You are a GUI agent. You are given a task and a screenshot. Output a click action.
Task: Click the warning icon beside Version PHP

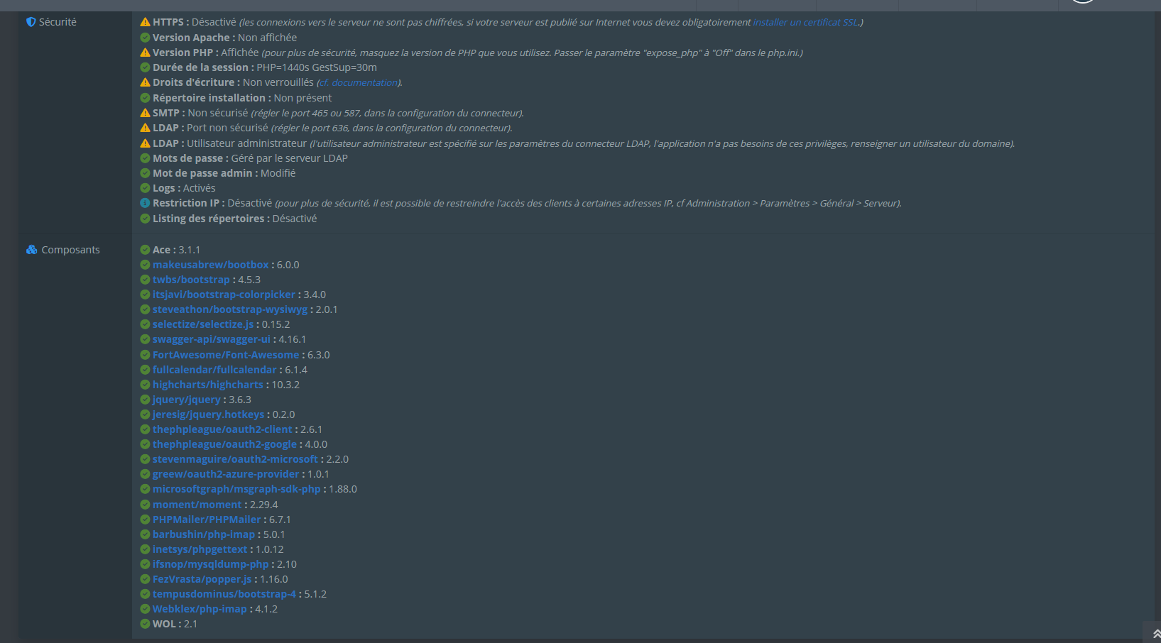pyautogui.click(x=145, y=53)
